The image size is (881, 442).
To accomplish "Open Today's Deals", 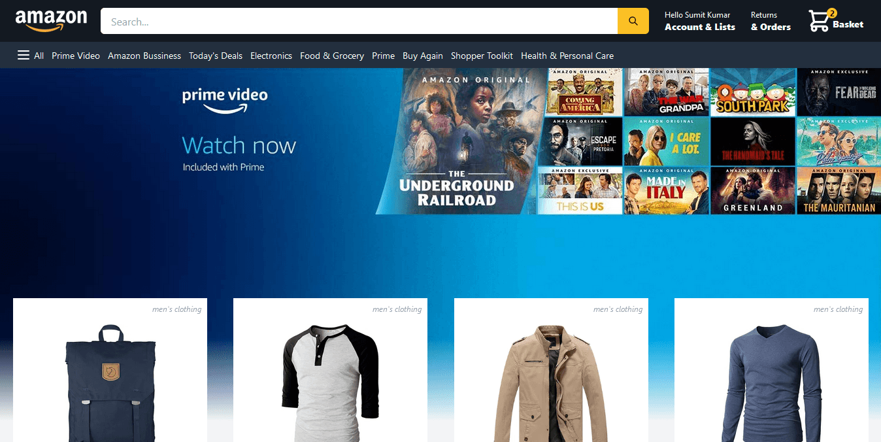I will point(216,56).
